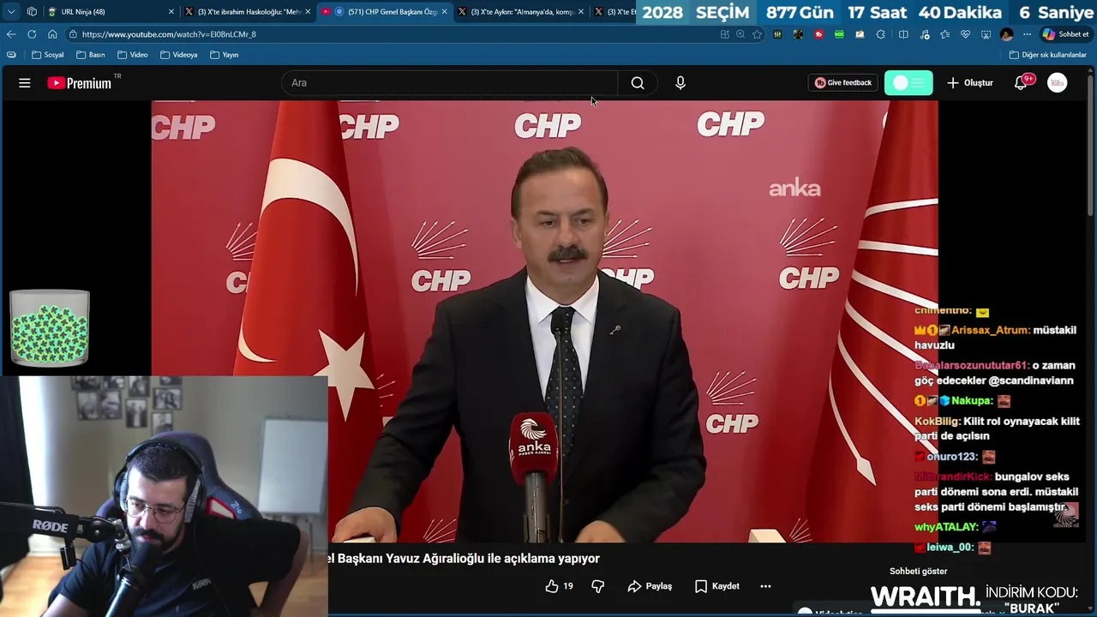This screenshot has width=1097, height=617.
Task: Save video with Kaydet button
Action: [x=717, y=586]
